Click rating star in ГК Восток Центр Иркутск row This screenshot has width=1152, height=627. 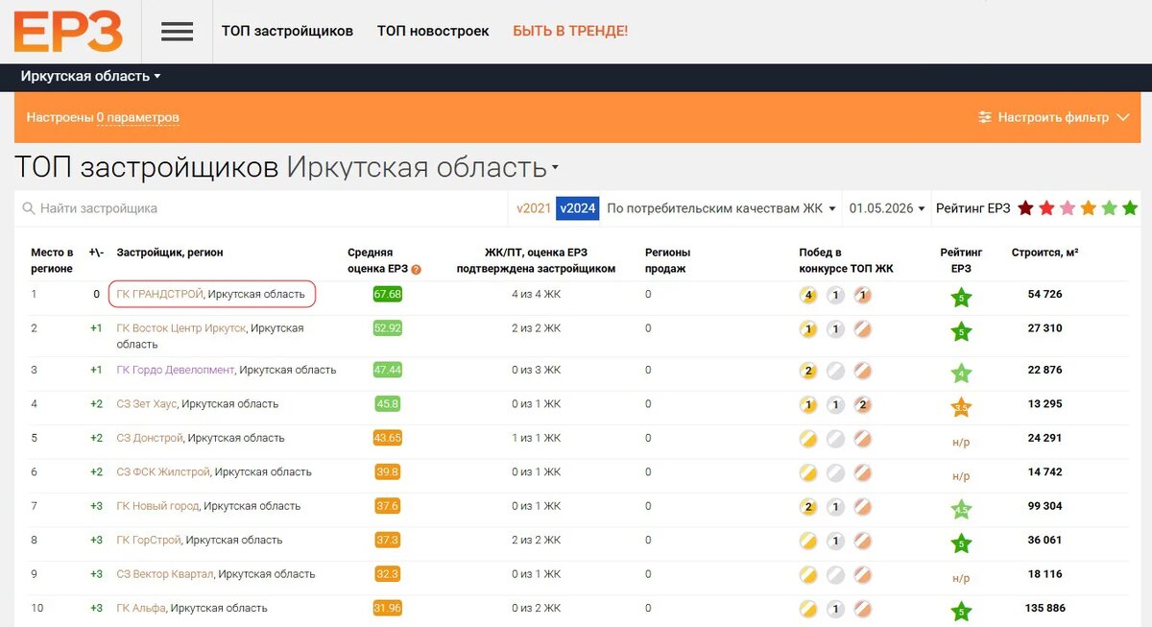[x=961, y=332]
